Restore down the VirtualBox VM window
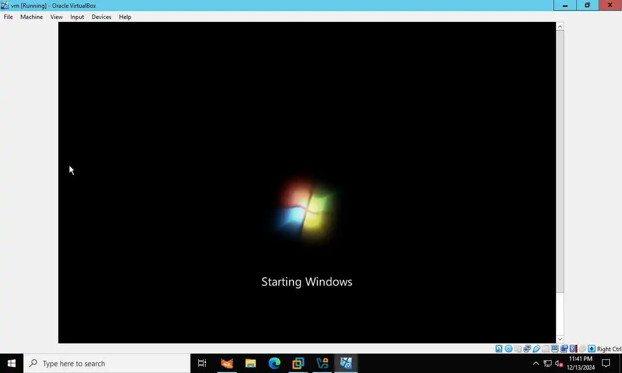Image resolution: width=622 pixels, height=373 pixels. 587,5
